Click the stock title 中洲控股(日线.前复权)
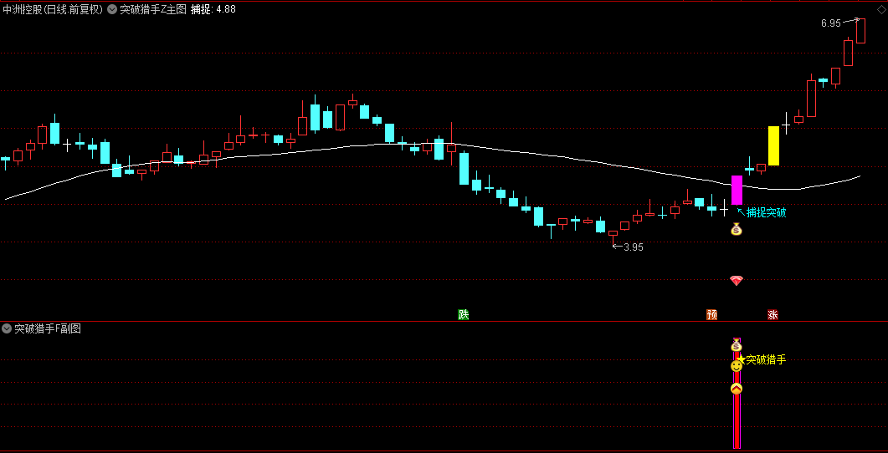This screenshot has height=453, width=888. tap(53, 9)
